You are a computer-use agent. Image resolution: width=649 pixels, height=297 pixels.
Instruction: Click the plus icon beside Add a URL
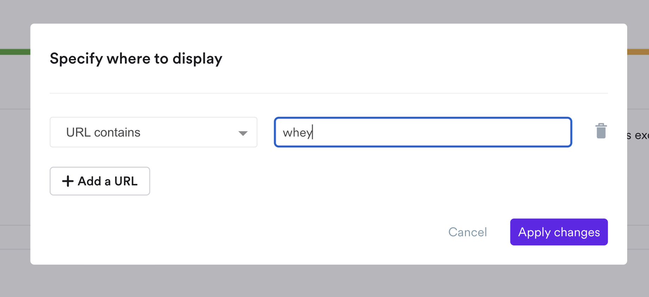point(68,181)
